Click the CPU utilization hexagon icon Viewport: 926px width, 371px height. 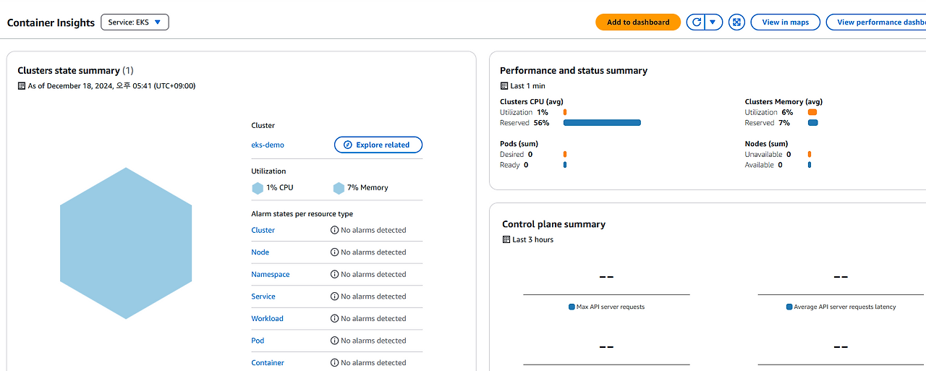[258, 188]
